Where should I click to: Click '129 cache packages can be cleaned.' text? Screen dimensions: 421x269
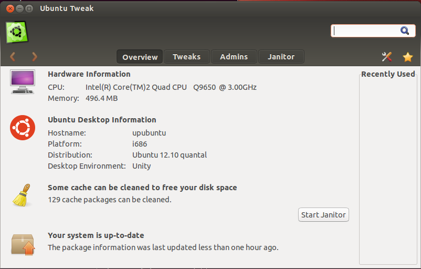click(x=110, y=200)
